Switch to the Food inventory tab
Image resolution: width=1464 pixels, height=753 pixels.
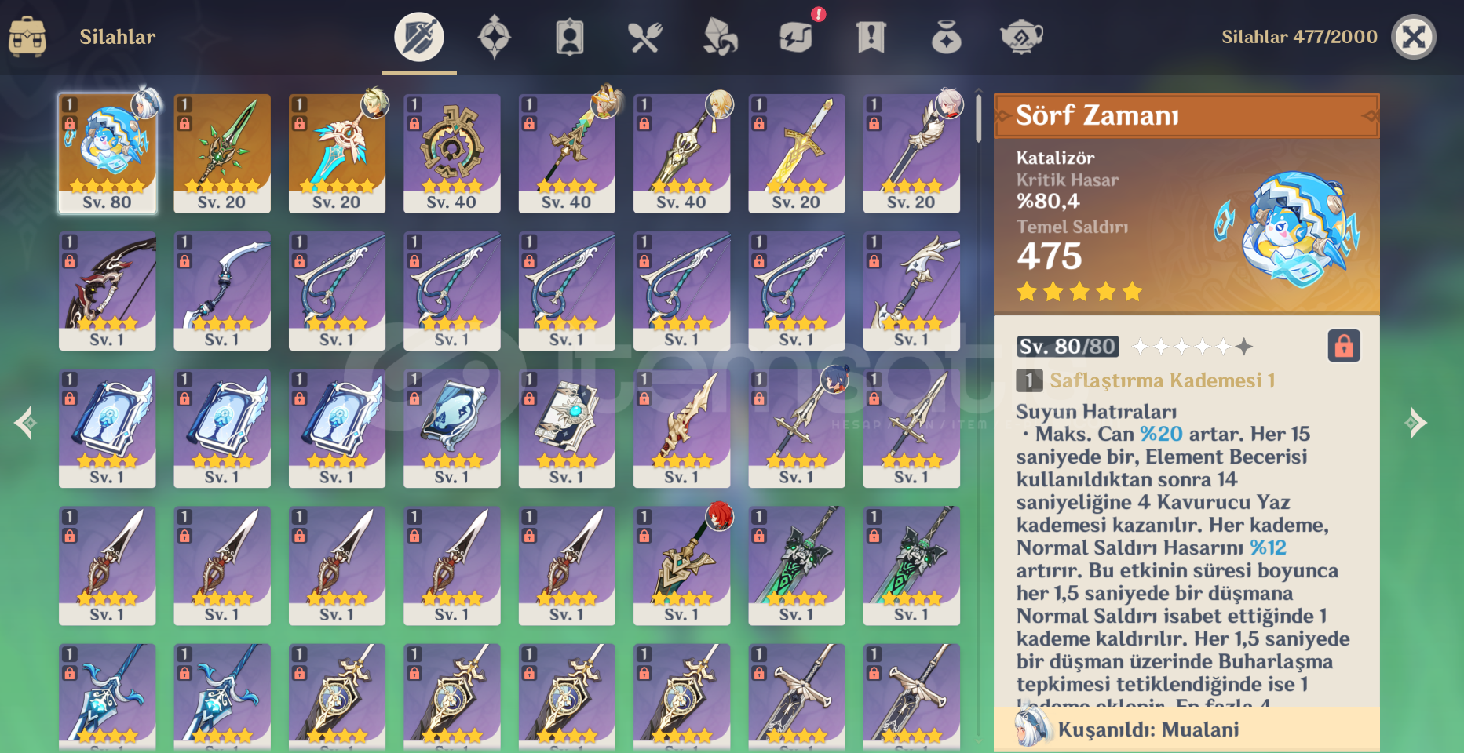click(644, 37)
